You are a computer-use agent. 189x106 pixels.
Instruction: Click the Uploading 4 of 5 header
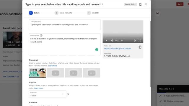point(173,89)
